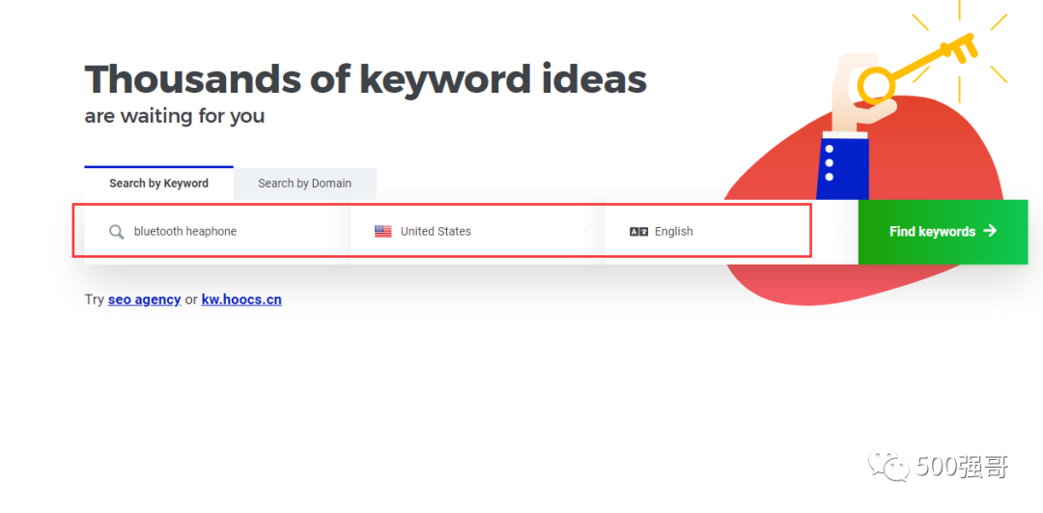Switch to Search by Keyword tab
The height and width of the screenshot is (513, 1043).
click(158, 184)
